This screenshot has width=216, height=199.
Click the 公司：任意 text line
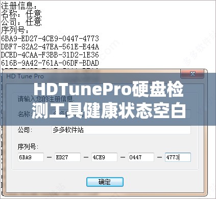[x=21, y=22]
